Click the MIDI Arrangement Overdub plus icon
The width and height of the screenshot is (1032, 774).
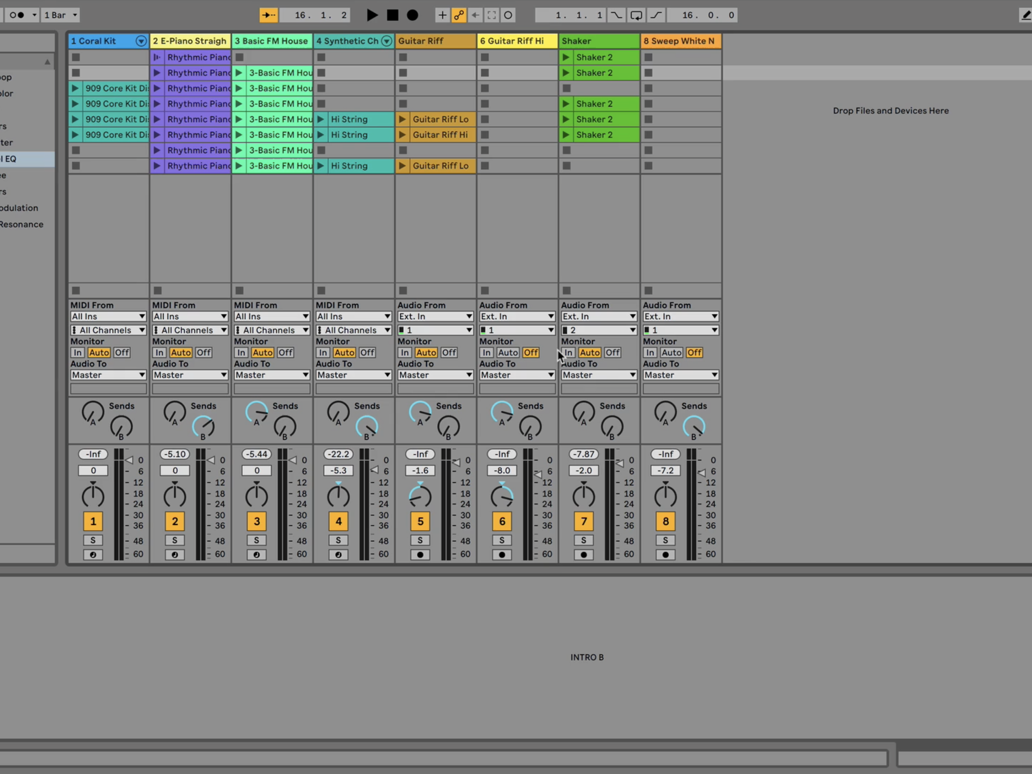(x=442, y=15)
